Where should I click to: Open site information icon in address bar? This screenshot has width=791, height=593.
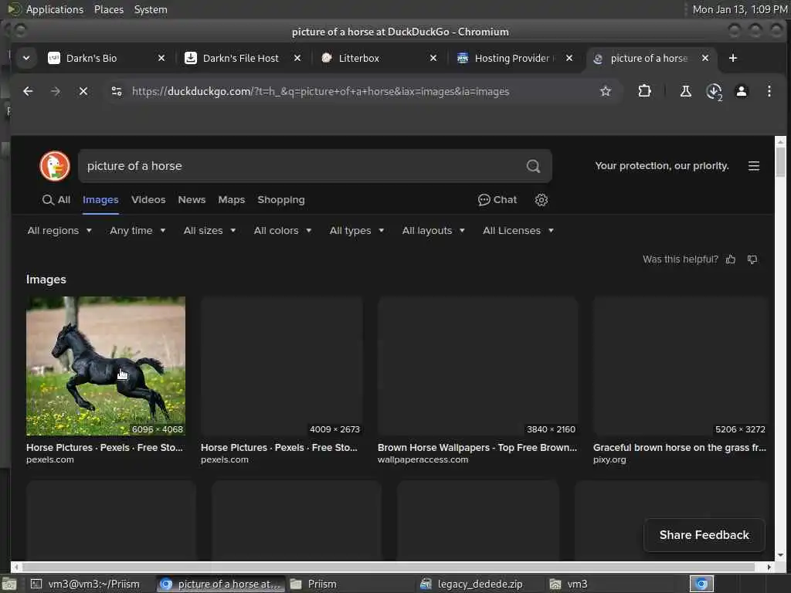(x=117, y=91)
